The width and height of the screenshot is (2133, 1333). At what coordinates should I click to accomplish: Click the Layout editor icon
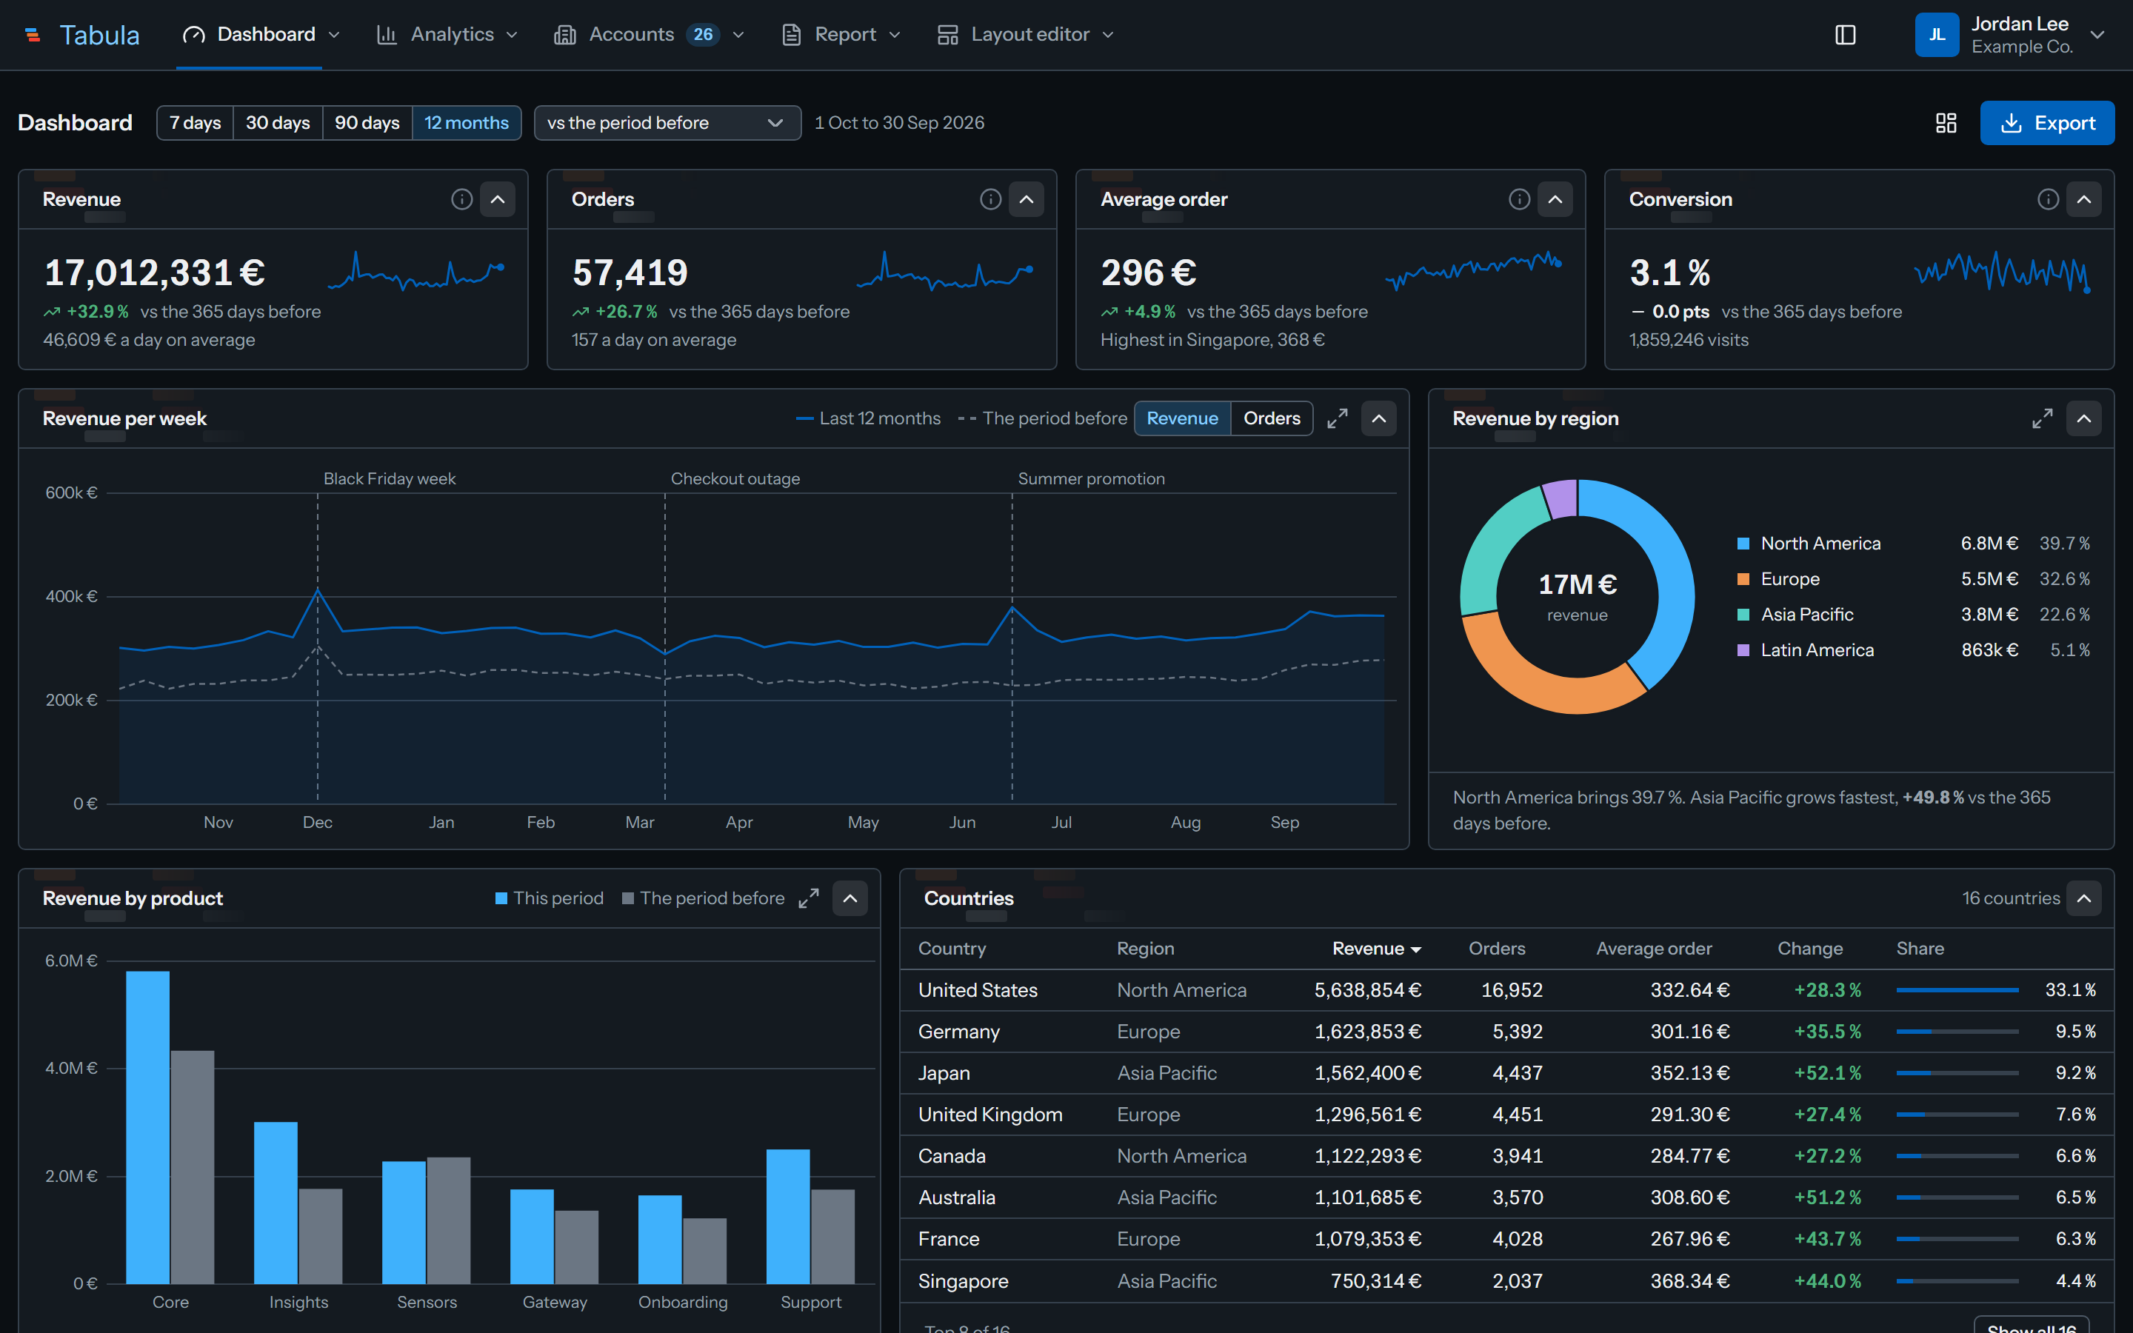(947, 34)
